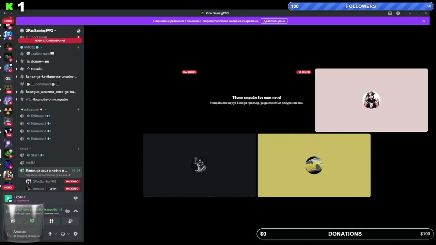This screenshot has width=436, height=245.
Task: Disconnect from voice with the hang-up icon
Action: tap(76, 211)
